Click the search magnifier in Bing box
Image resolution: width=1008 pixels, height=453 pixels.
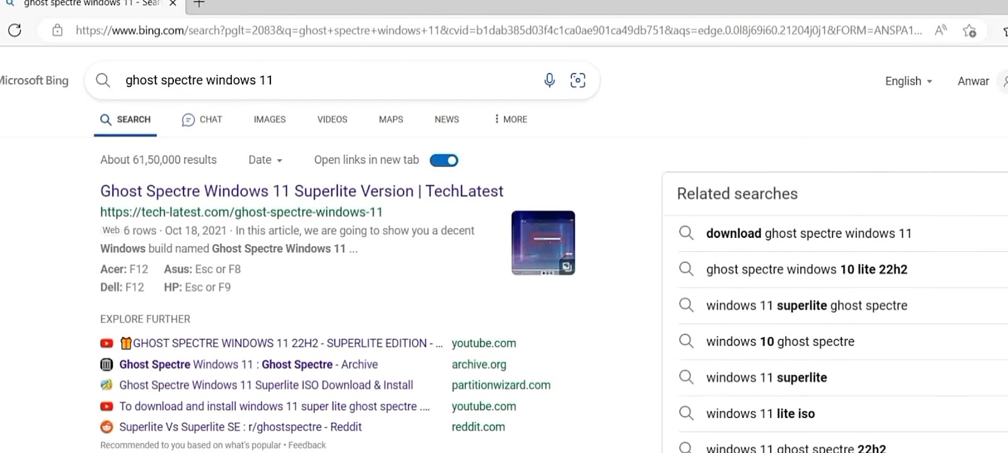103,80
